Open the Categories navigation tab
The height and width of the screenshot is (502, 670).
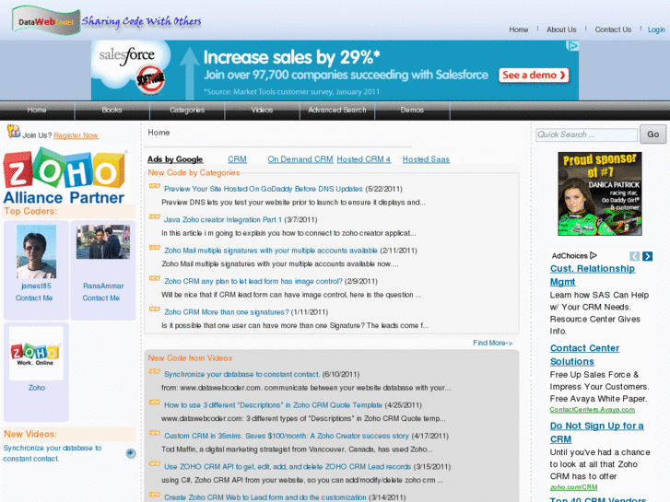tap(187, 111)
